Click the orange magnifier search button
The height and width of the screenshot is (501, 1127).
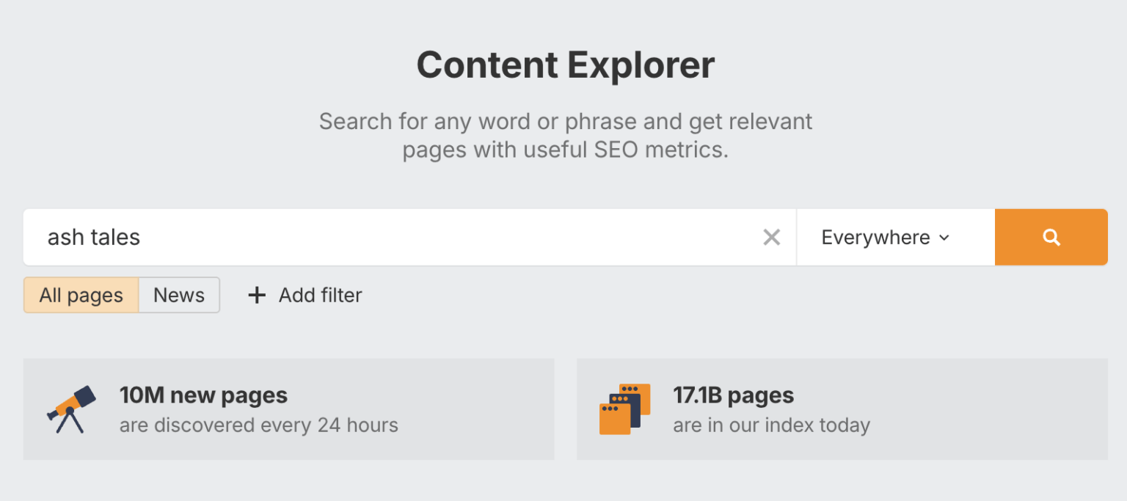1051,237
